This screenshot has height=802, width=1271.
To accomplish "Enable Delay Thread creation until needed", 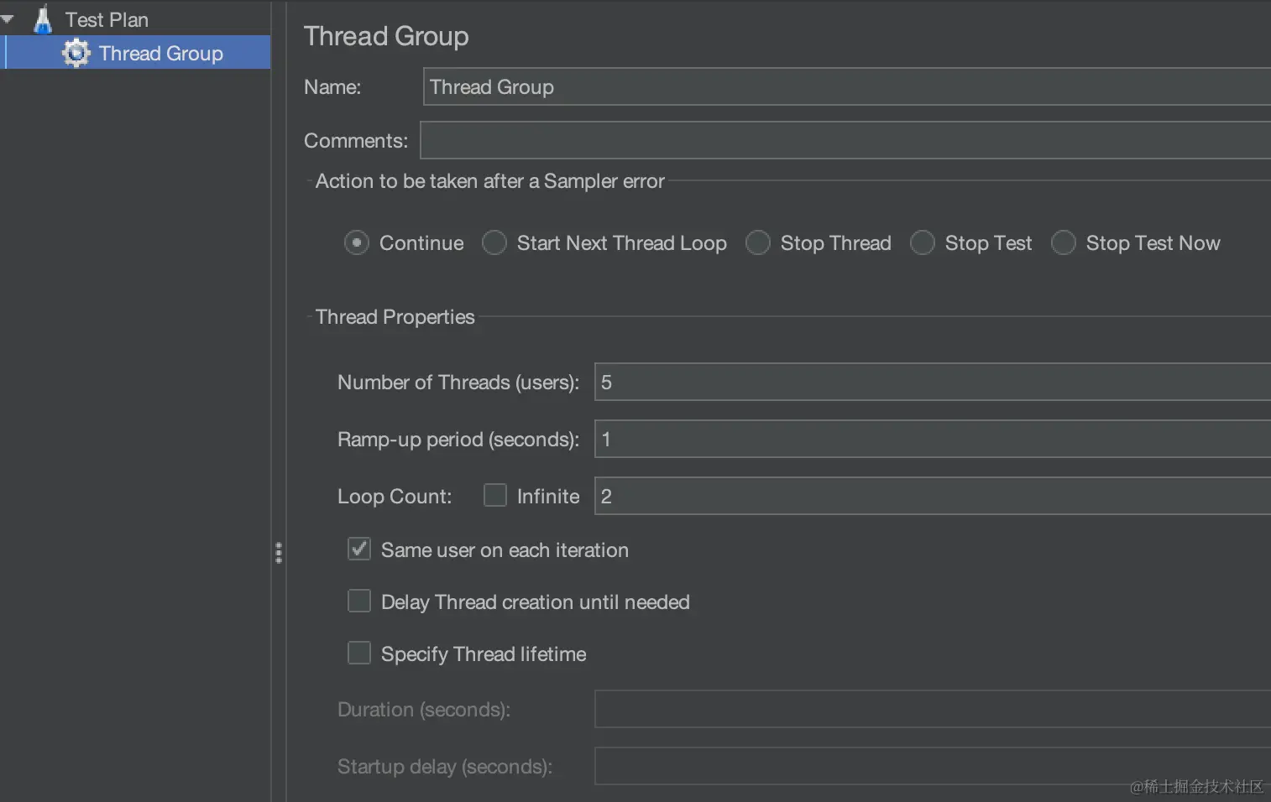I will coord(358,601).
